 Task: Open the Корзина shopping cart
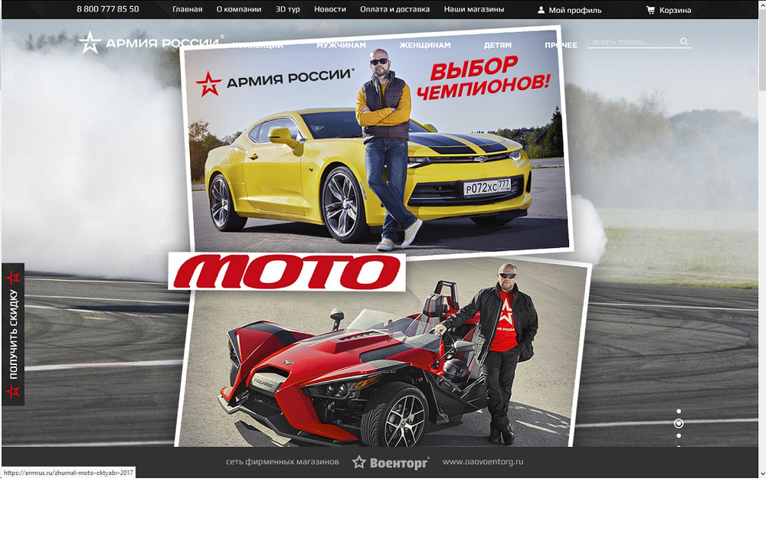click(668, 10)
